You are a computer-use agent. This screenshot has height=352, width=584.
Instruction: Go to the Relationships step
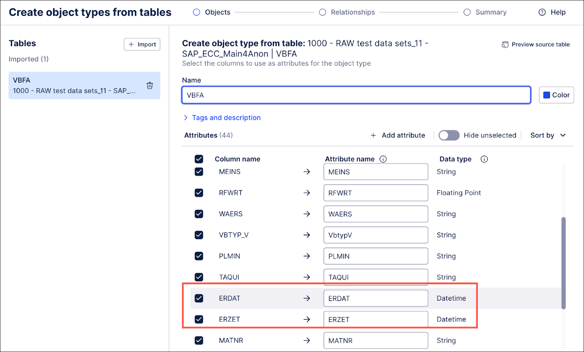pos(347,12)
